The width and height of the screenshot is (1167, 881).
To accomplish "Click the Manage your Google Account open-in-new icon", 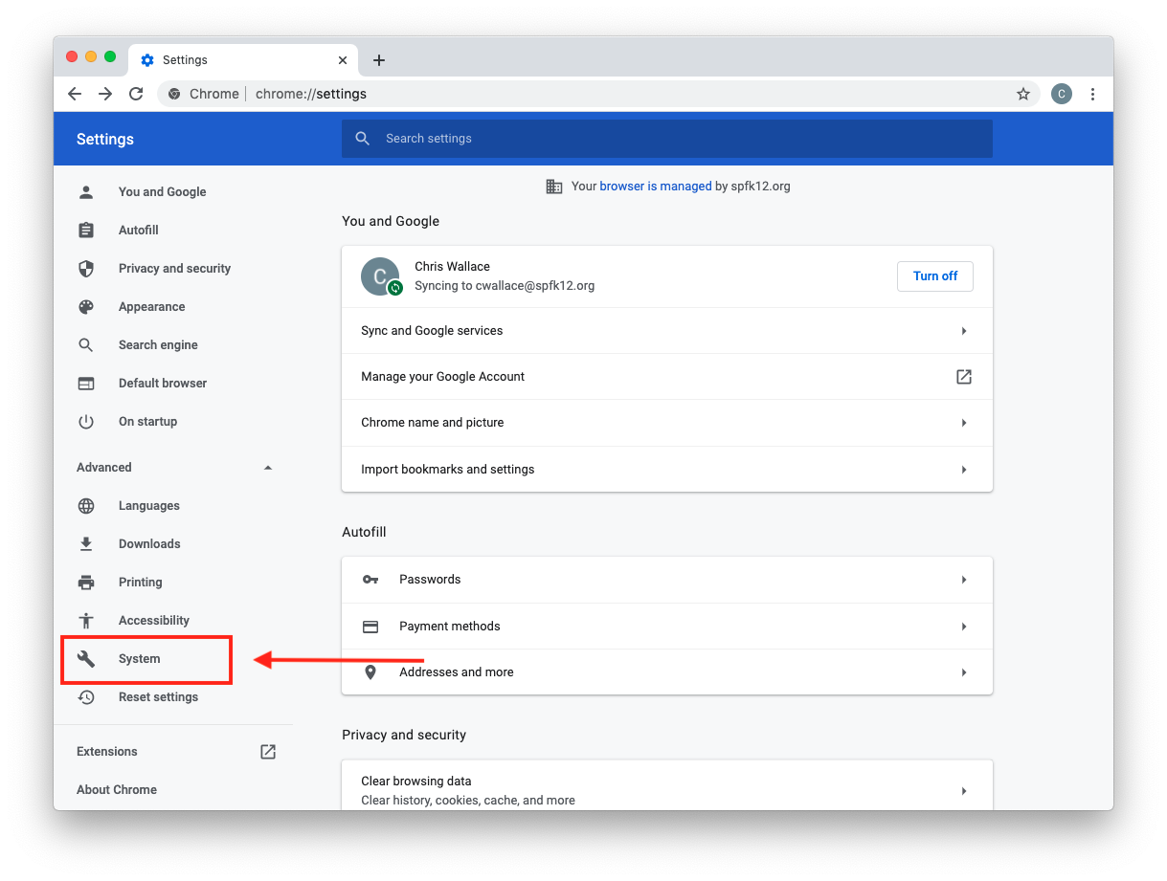I will point(964,377).
